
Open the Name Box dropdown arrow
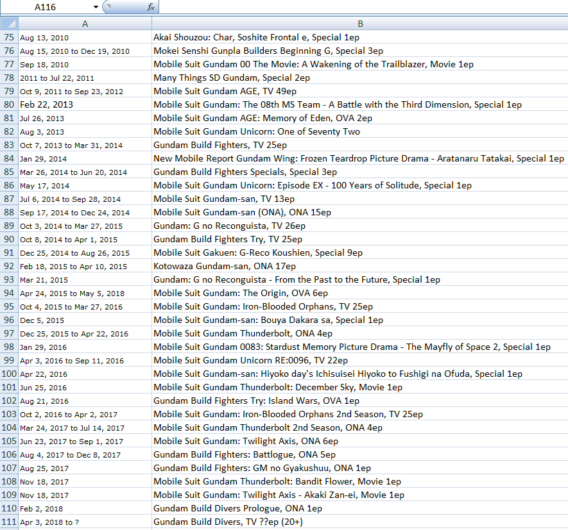[96, 7]
